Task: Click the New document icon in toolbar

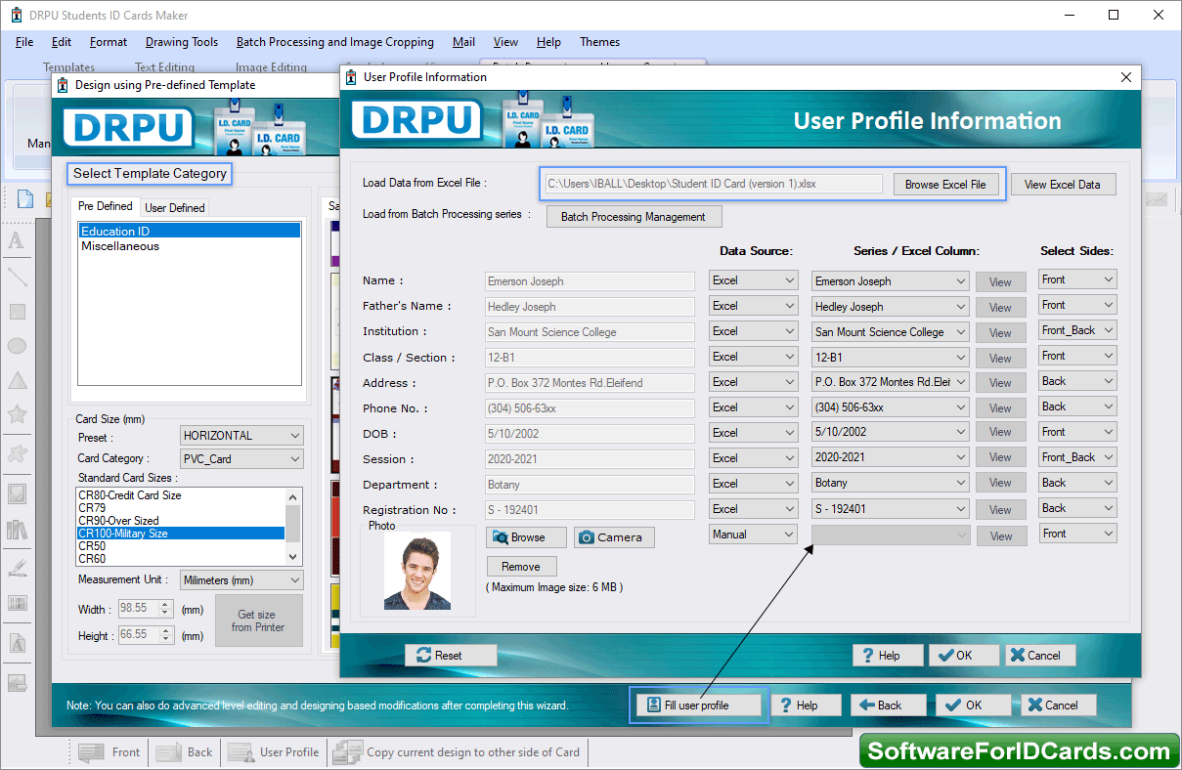Action: (x=25, y=199)
